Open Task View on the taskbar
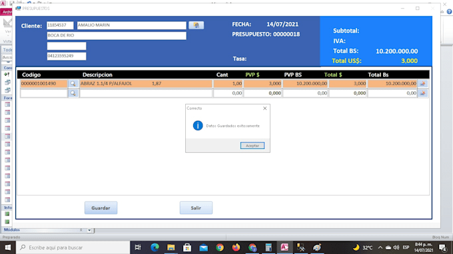This screenshot has height=254, width=453. 138,247
